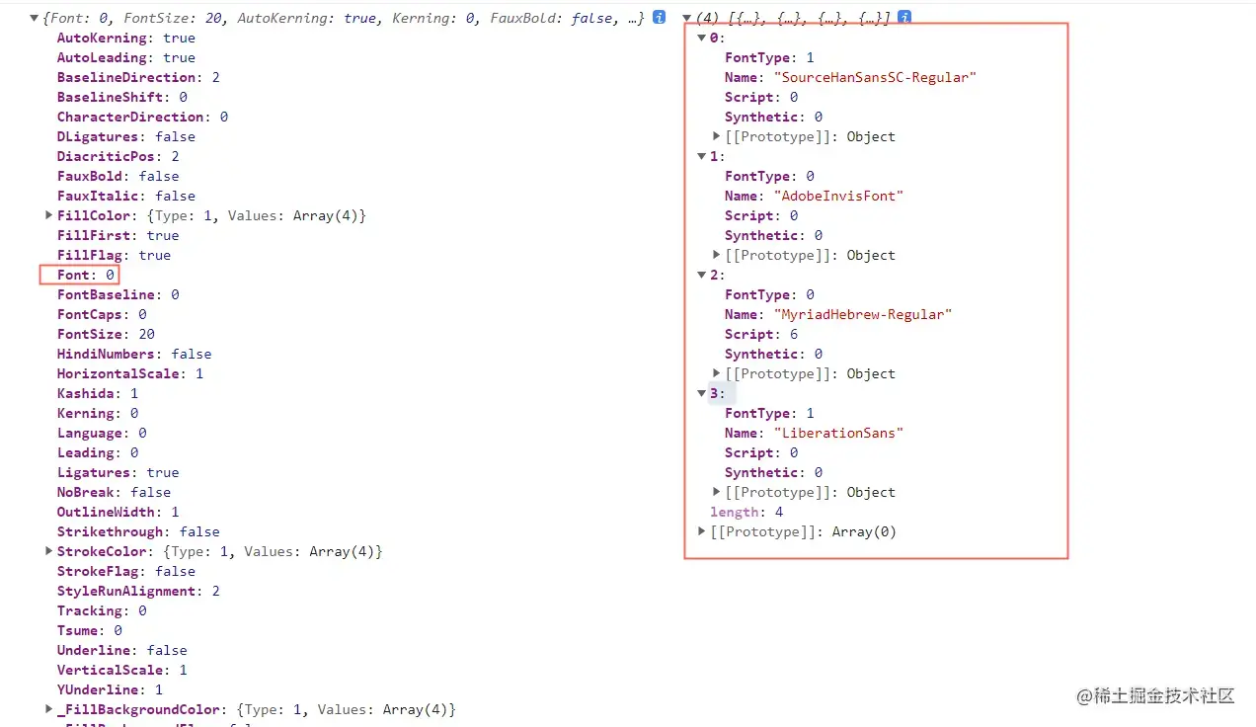Expand the [[Prototype]]: Array(0) entry
This screenshot has height=727, width=1256.
tap(702, 531)
